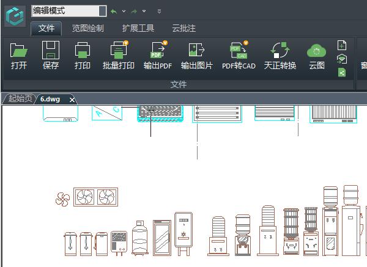Expand the redo history dropdown arrow
The height and width of the screenshot is (267, 367).
click(144, 11)
